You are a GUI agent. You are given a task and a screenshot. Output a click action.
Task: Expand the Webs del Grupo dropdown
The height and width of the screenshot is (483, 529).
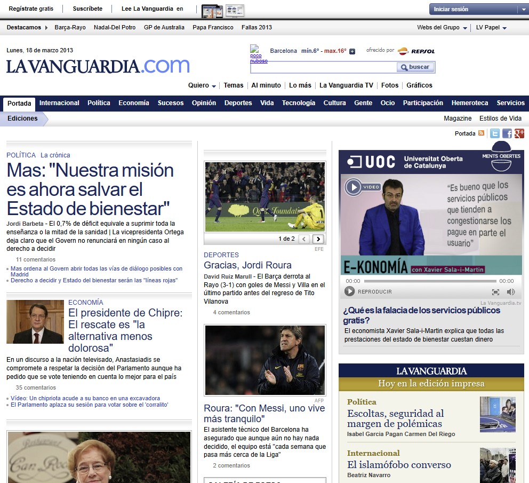click(x=442, y=28)
